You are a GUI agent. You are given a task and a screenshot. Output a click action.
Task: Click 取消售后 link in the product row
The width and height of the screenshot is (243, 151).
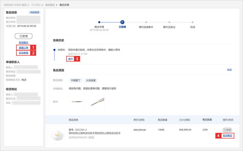coord(227,136)
